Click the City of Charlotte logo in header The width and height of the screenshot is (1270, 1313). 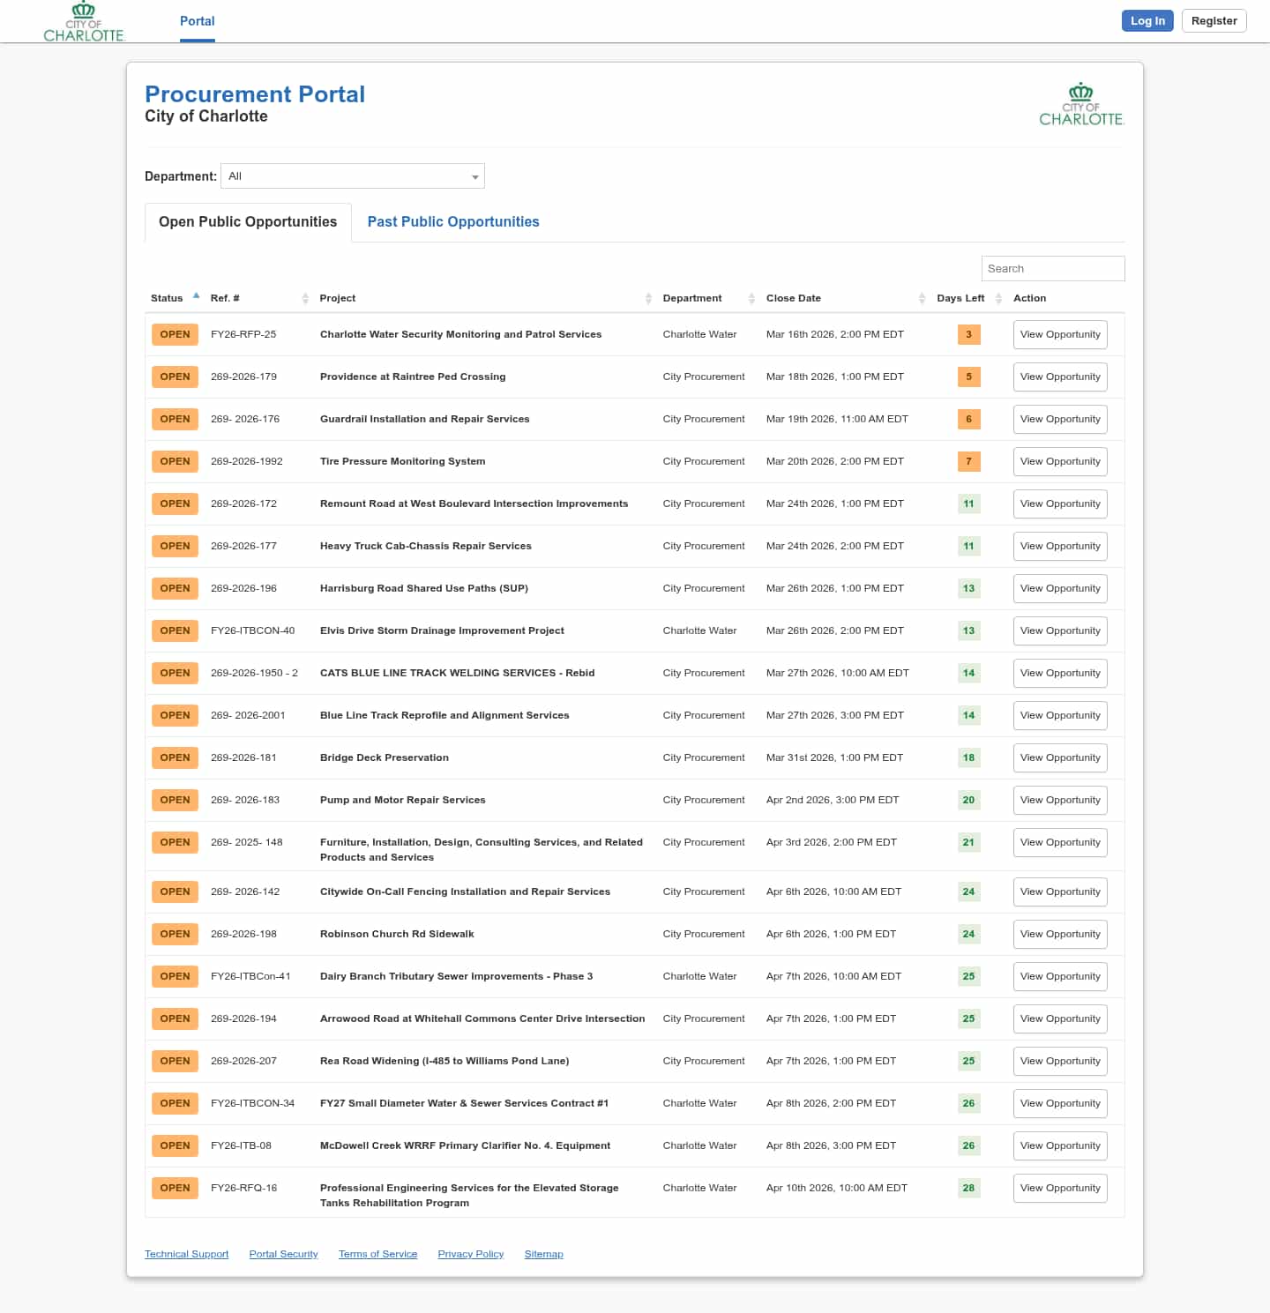(x=84, y=21)
